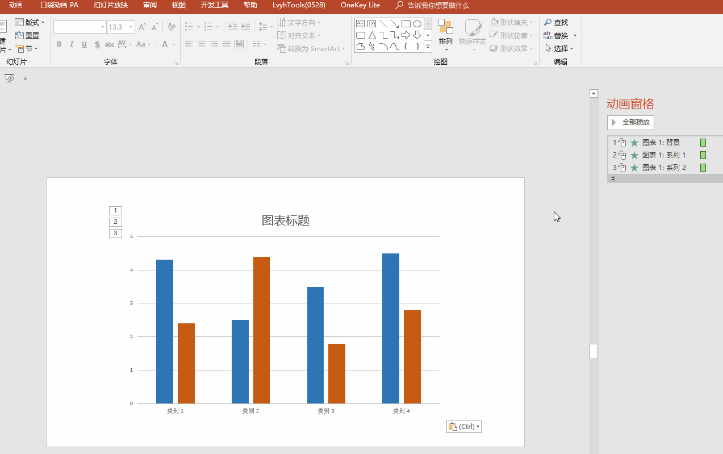
Task: Click the start-from-beginning slideshow icon in quick toolbar
Action: point(10,78)
